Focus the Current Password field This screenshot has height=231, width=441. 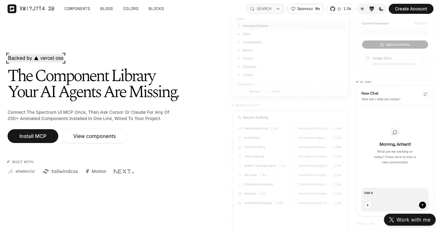tap(395, 32)
